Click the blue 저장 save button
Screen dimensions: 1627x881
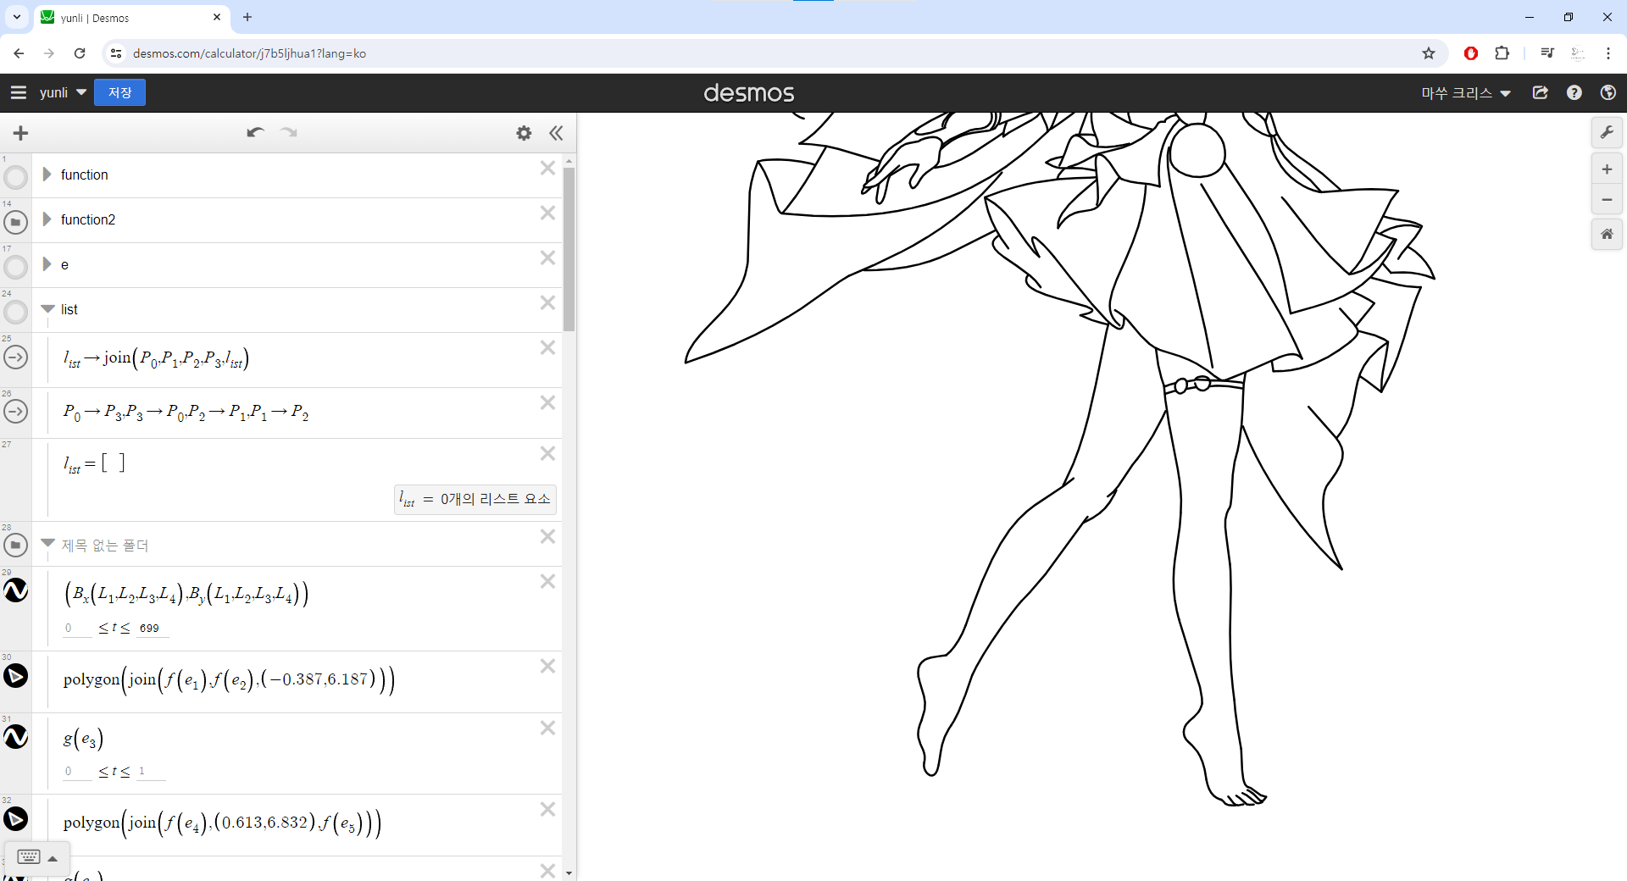point(119,92)
